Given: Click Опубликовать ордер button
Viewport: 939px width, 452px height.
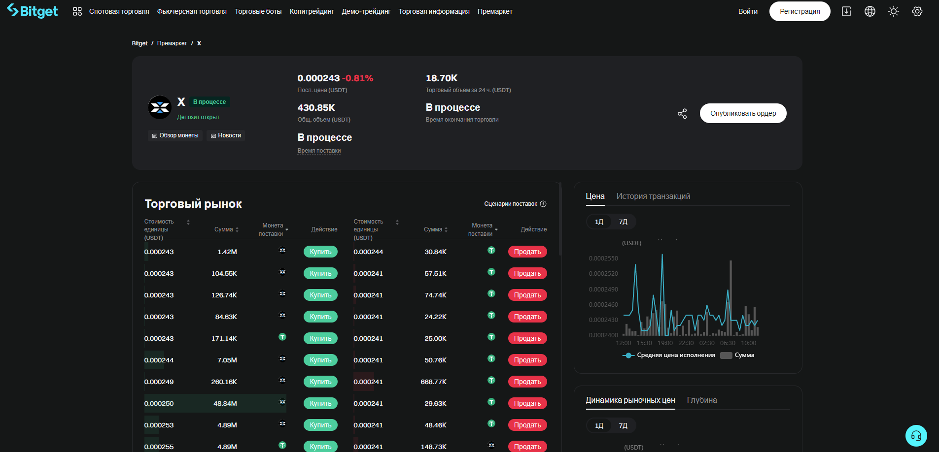Looking at the screenshot, I should (743, 113).
